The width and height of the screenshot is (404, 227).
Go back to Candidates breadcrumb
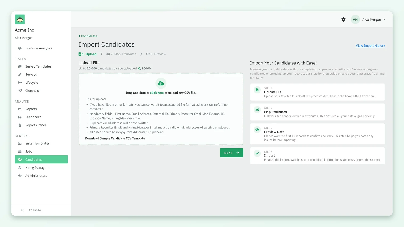pos(88,36)
